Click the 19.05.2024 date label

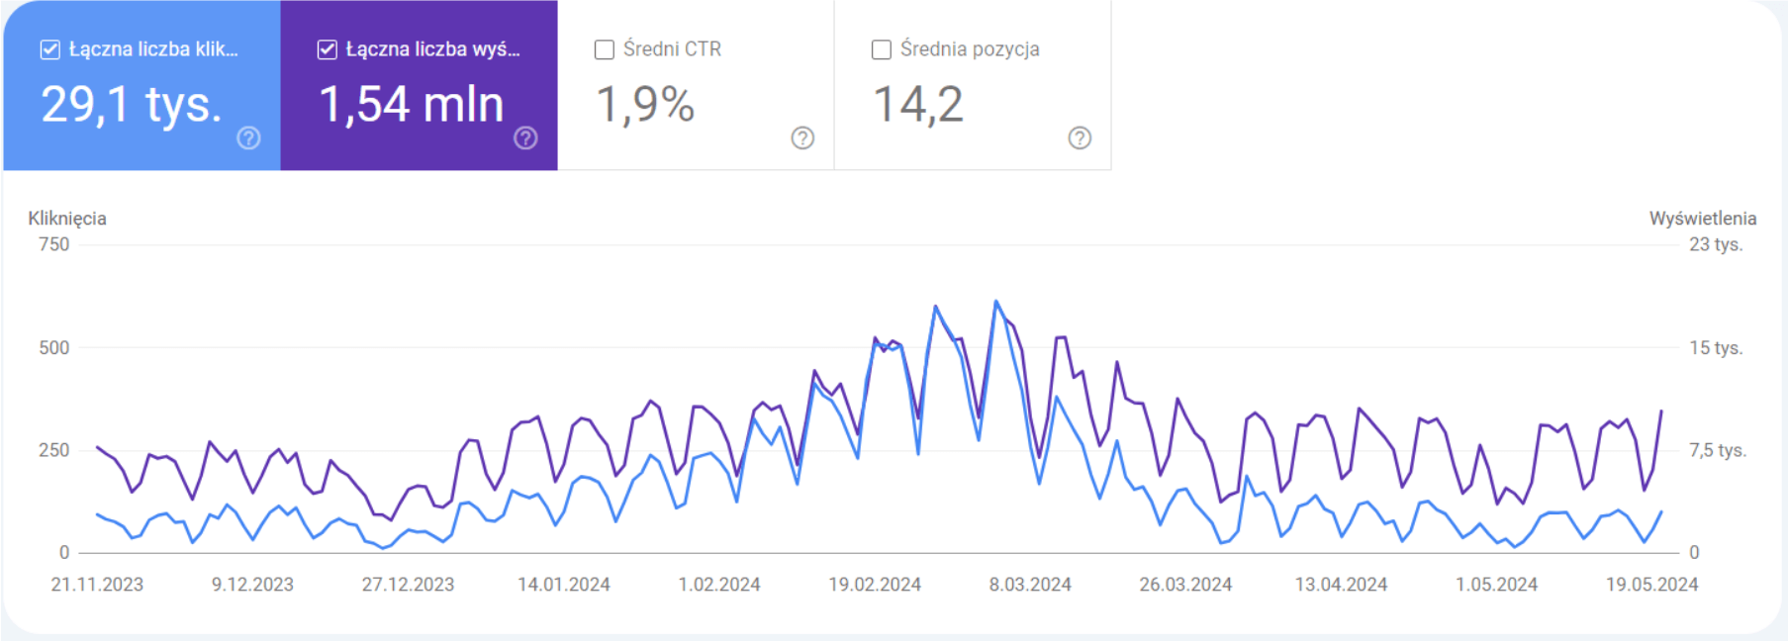[x=1651, y=585]
